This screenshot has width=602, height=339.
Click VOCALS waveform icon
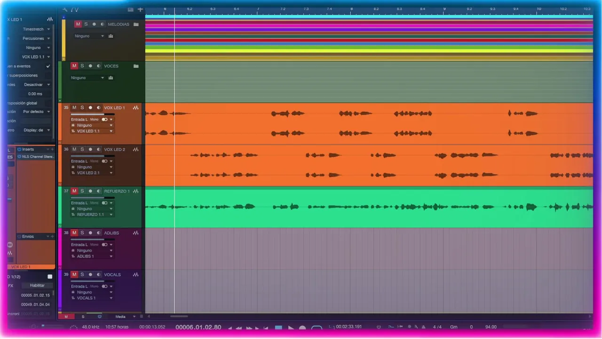tap(135, 274)
